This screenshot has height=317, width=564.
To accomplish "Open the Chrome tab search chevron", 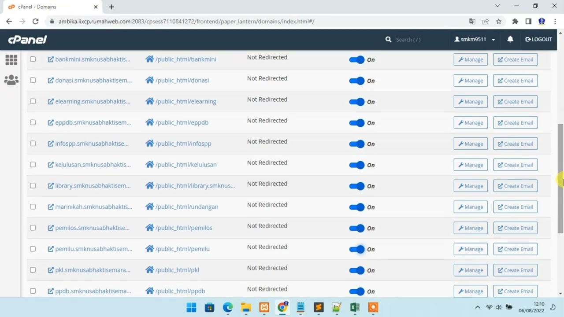I will pos(497,6).
